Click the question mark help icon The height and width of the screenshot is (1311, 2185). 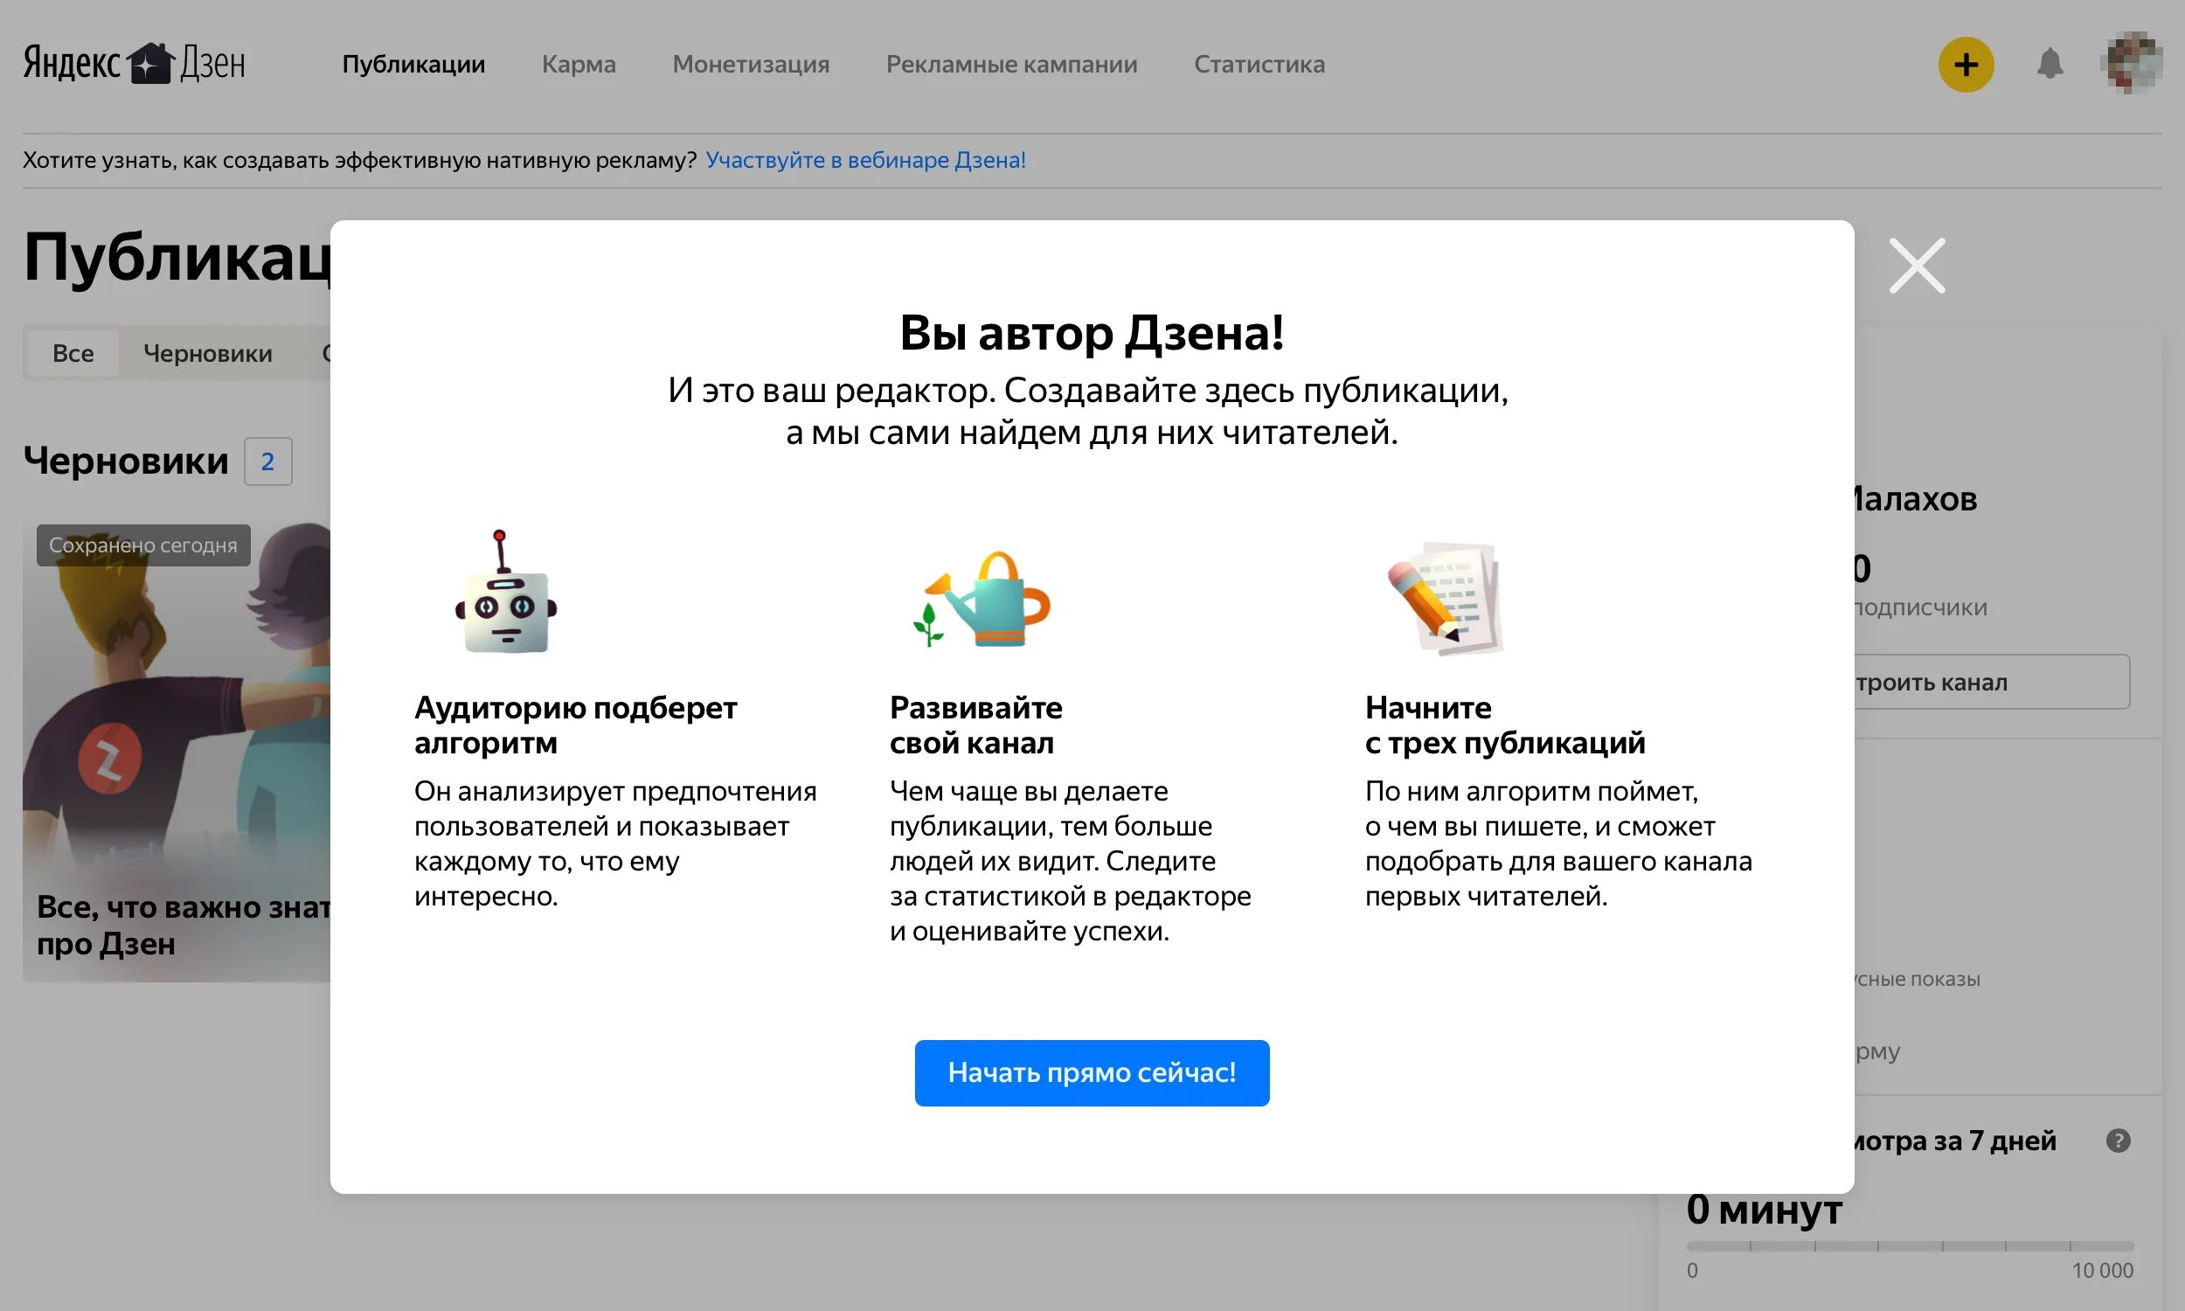pos(2118,1141)
